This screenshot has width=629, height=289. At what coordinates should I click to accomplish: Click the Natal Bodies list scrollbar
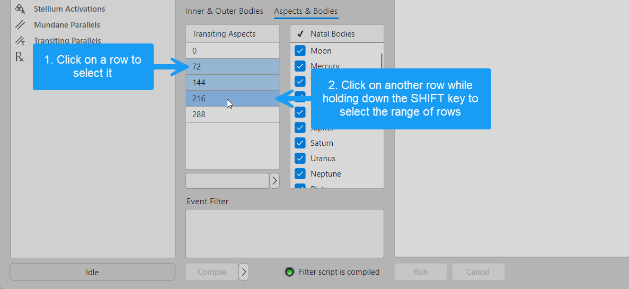(x=382, y=62)
